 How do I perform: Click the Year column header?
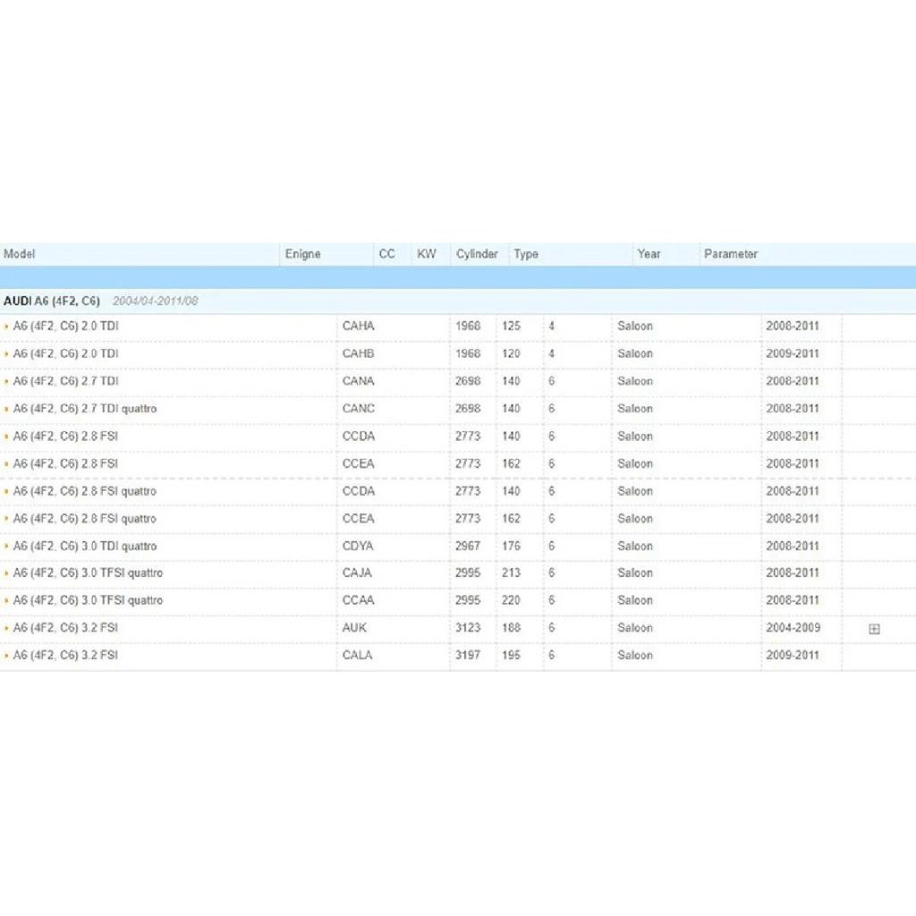[x=649, y=254]
